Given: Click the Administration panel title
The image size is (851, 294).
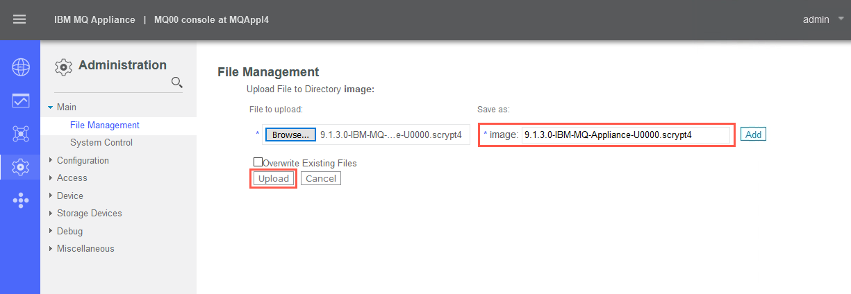Looking at the screenshot, I should 122,65.
